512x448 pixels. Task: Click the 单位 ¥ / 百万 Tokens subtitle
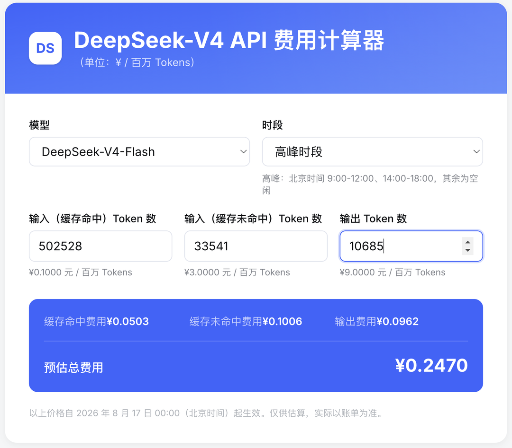137,62
